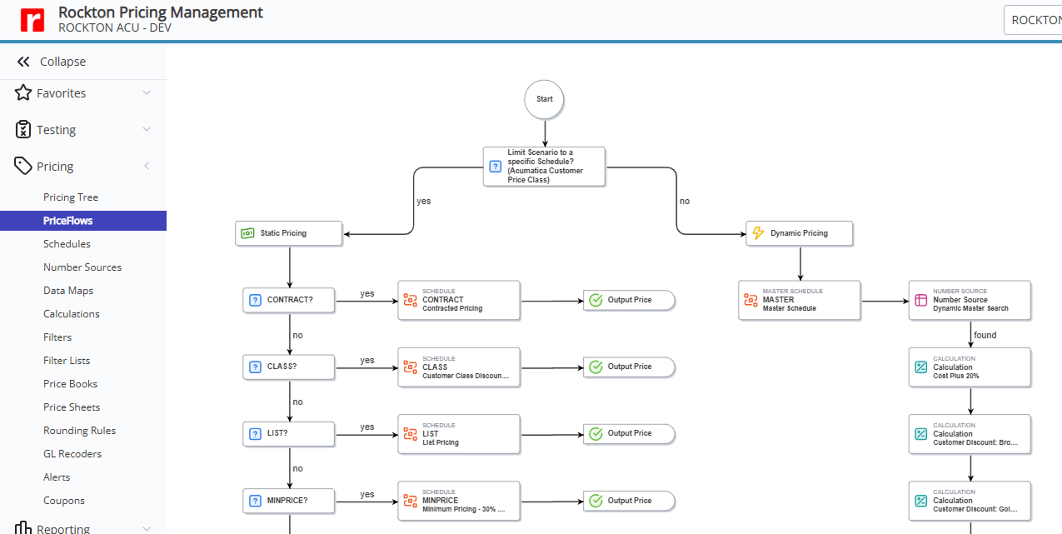Click percent icon on Cost Plus 20% calculation

921,367
